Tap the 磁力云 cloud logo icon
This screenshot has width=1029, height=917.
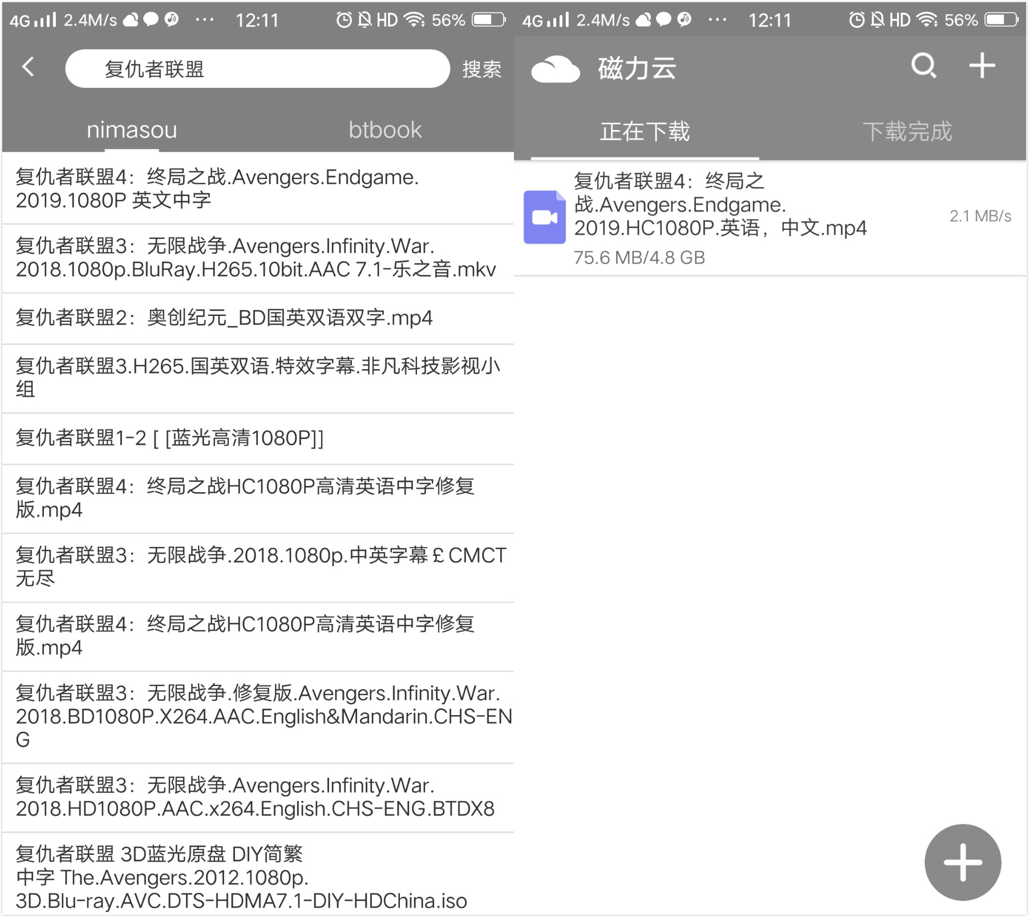click(555, 70)
